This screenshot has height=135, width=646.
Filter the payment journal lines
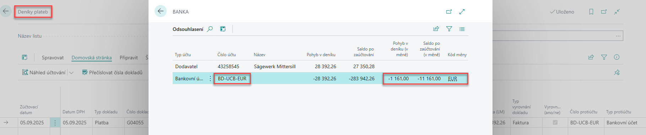coord(604,57)
